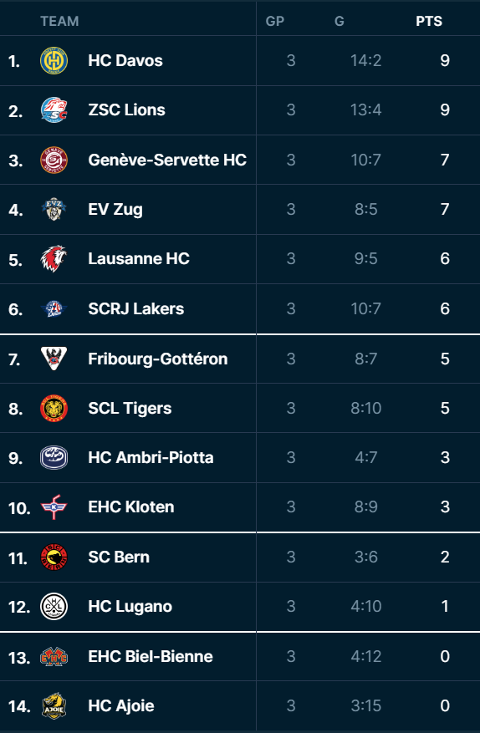Click the EHC Kloten team logo
The image size is (480, 733).
54,506
